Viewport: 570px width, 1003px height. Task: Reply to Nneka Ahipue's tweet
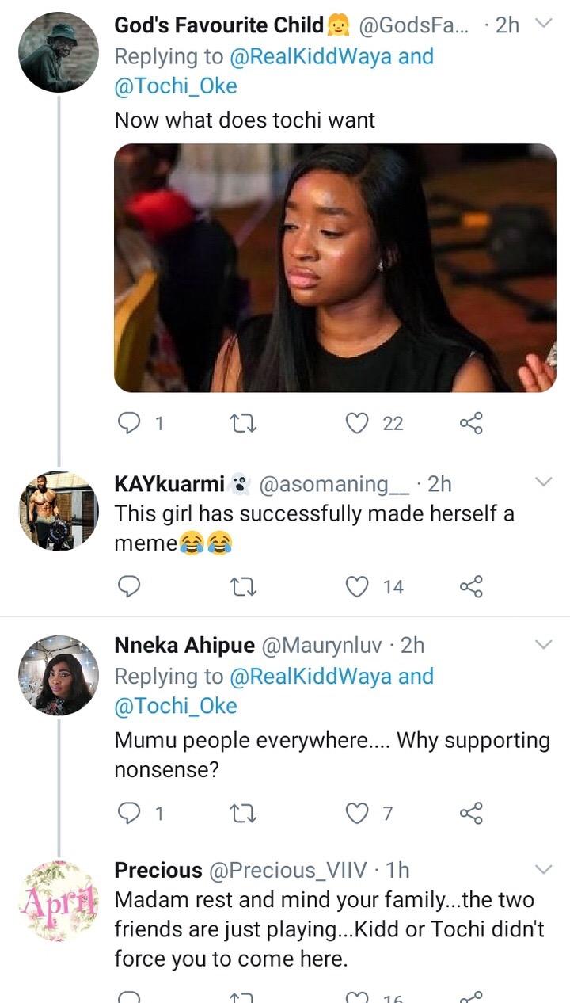pyautogui.click(x=127, y=813)
